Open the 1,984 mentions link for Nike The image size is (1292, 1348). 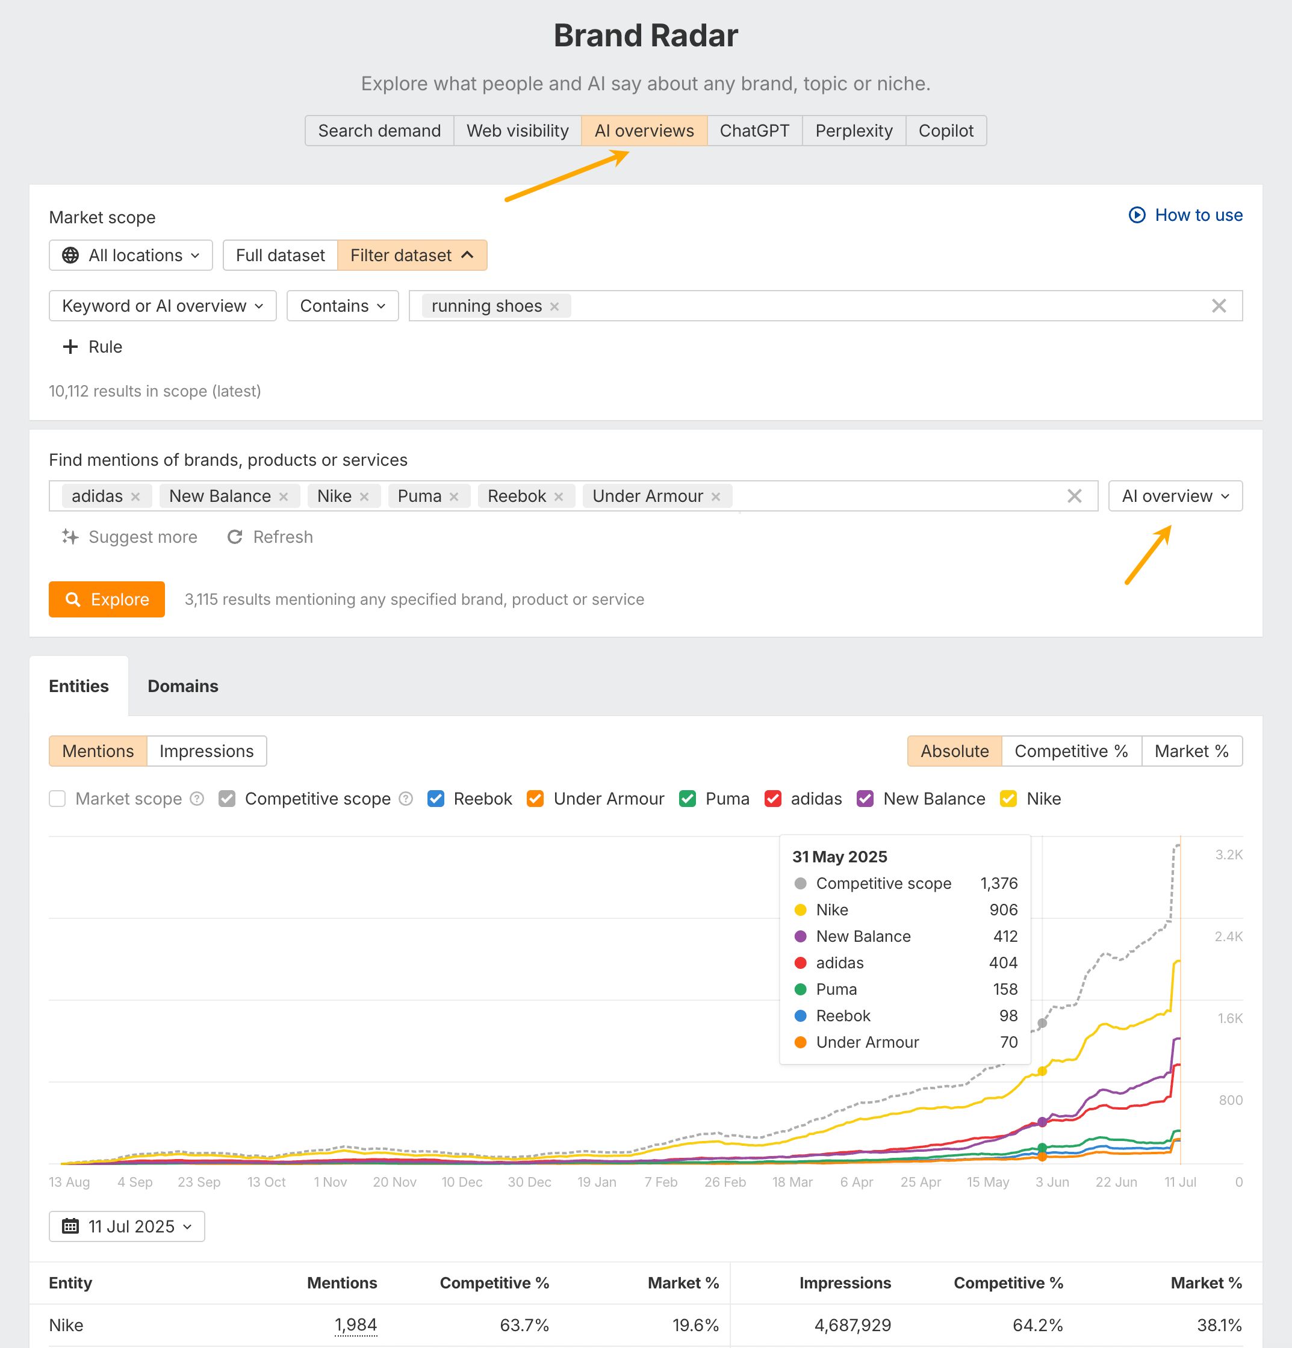[x=355, y=1325]
